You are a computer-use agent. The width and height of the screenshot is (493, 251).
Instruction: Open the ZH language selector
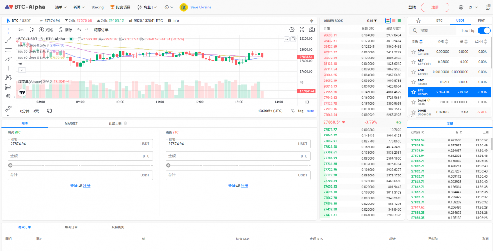pos(473,7)
